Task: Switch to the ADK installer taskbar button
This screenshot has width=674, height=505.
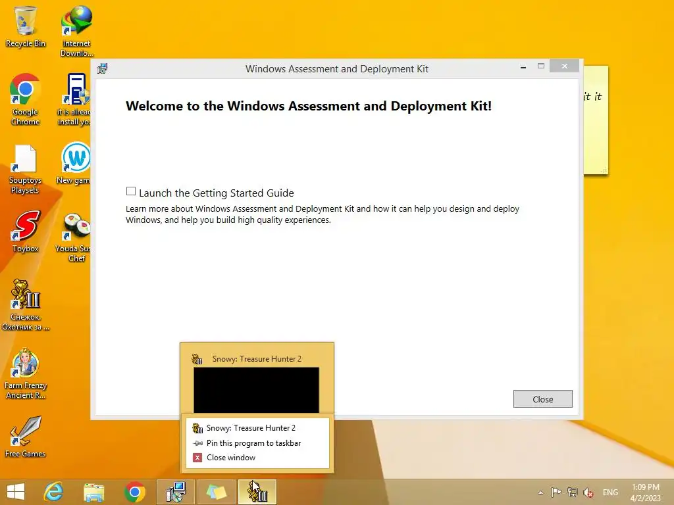Action: 175,492
